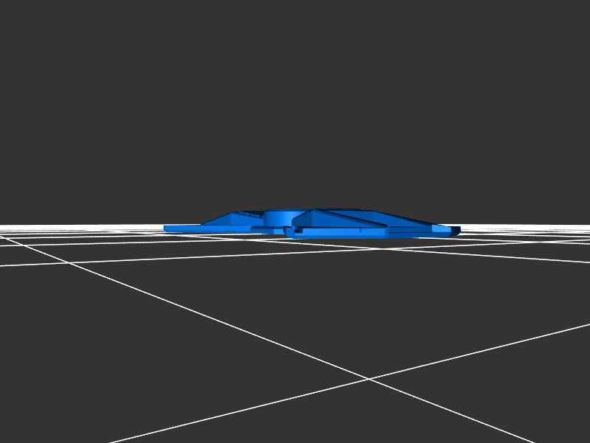Select the diagonal grid line running toward bottom-left

pyautogui.click(x=221, y=416)
